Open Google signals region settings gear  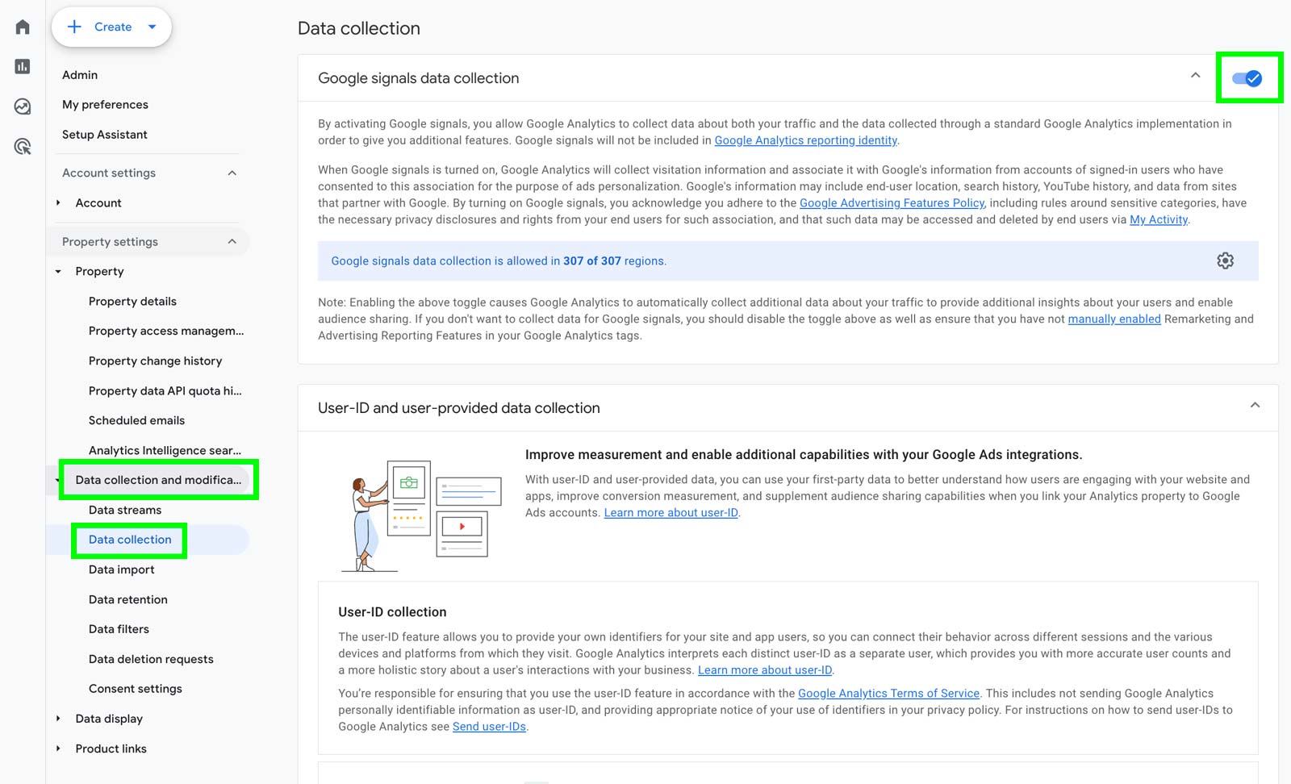(x=1225, y=261)
